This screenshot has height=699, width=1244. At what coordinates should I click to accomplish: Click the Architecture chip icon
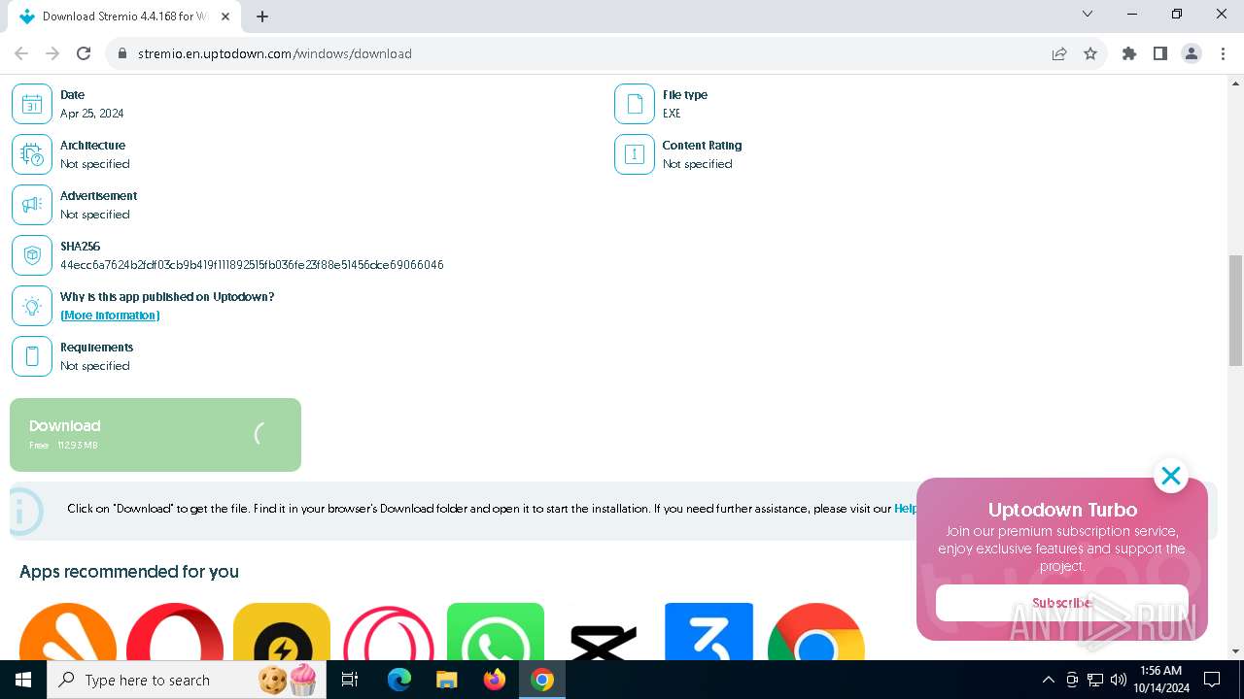(x=32, y=154)
